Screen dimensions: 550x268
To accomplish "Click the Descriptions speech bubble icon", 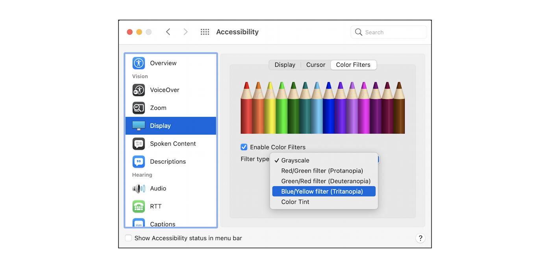I will pyautogui.click(x=138, y=162).
